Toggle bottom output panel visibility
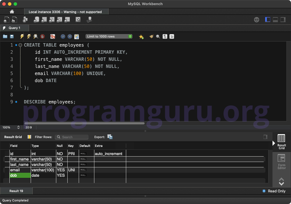This screenshot has width=291, height=204. [275, 20]
